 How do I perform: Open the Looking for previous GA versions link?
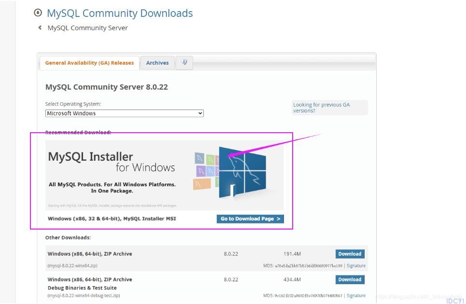click(x=321, y=108)
